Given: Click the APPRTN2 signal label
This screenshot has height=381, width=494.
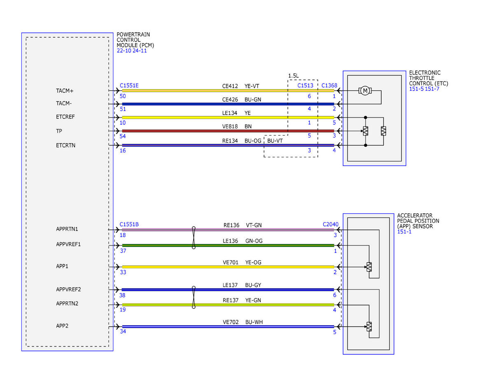Looking at the screenshot, I should tap(68, 303).
